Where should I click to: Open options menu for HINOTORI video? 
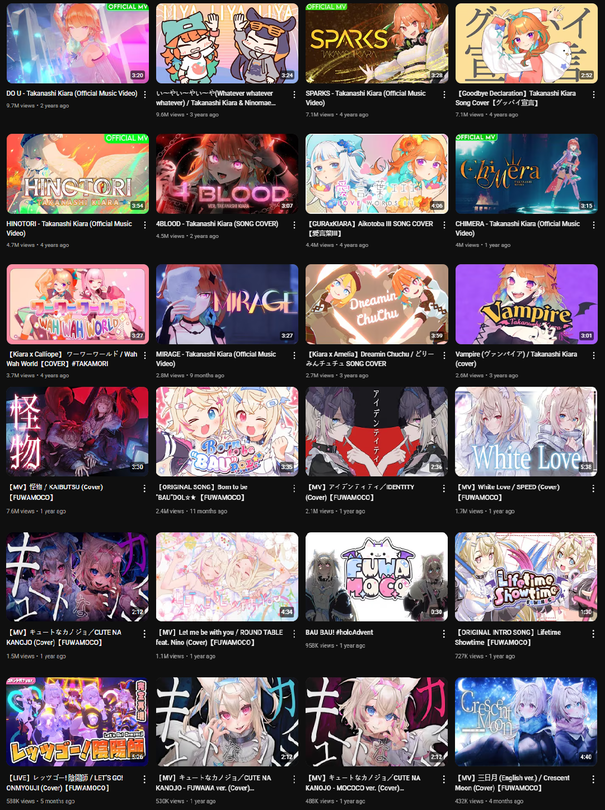click(x=145, y=225)
